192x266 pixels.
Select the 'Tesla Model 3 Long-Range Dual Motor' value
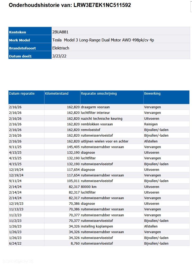[103, 40]
